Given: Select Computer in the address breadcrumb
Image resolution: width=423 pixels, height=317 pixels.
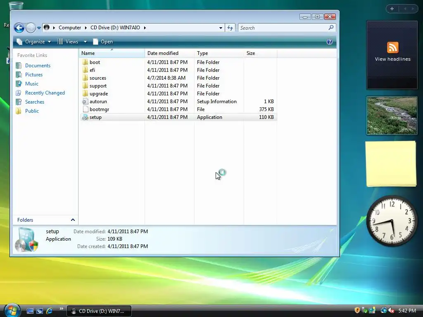Looking at the screenshot, I should point(70,28).
